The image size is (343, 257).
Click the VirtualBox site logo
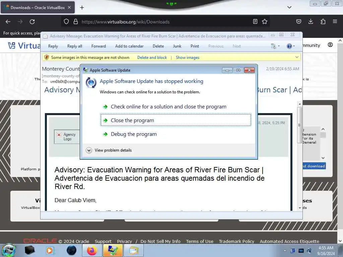pyautogui.click(x=24, y=46)
